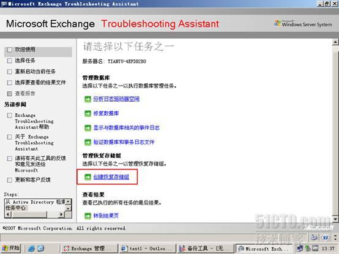
Task: Click first system tray computer icon
Action: coord(300,248)
